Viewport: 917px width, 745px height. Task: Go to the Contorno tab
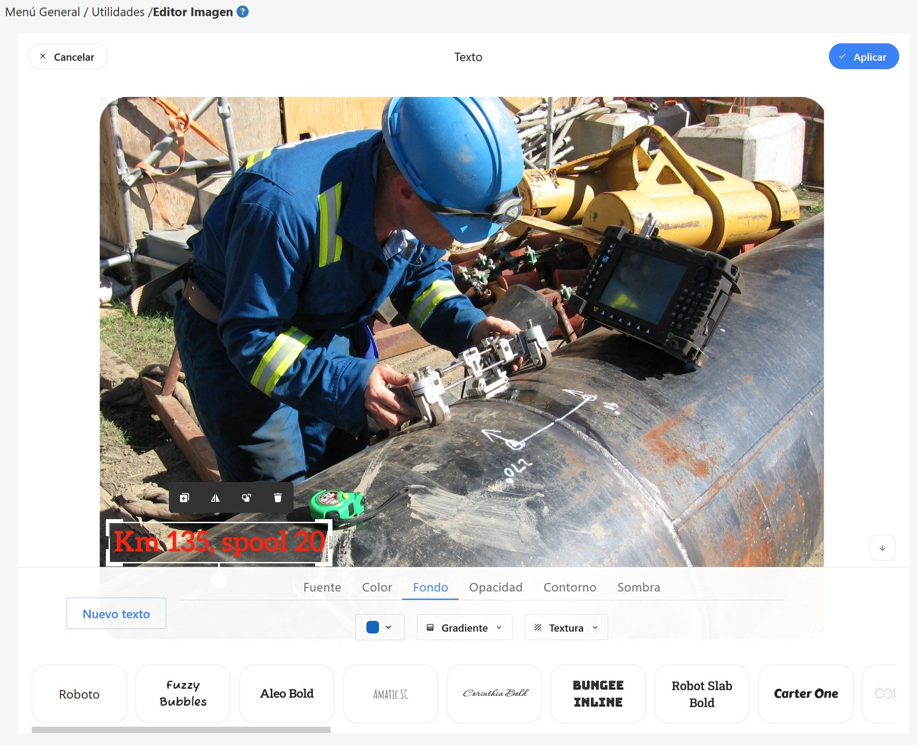click(570, 587)
